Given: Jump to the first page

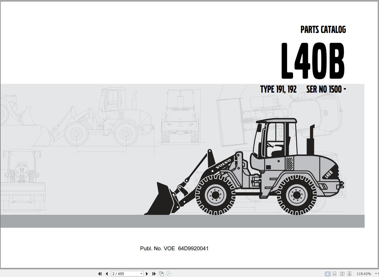Looking at the screenshot, I should pos(100,273).
